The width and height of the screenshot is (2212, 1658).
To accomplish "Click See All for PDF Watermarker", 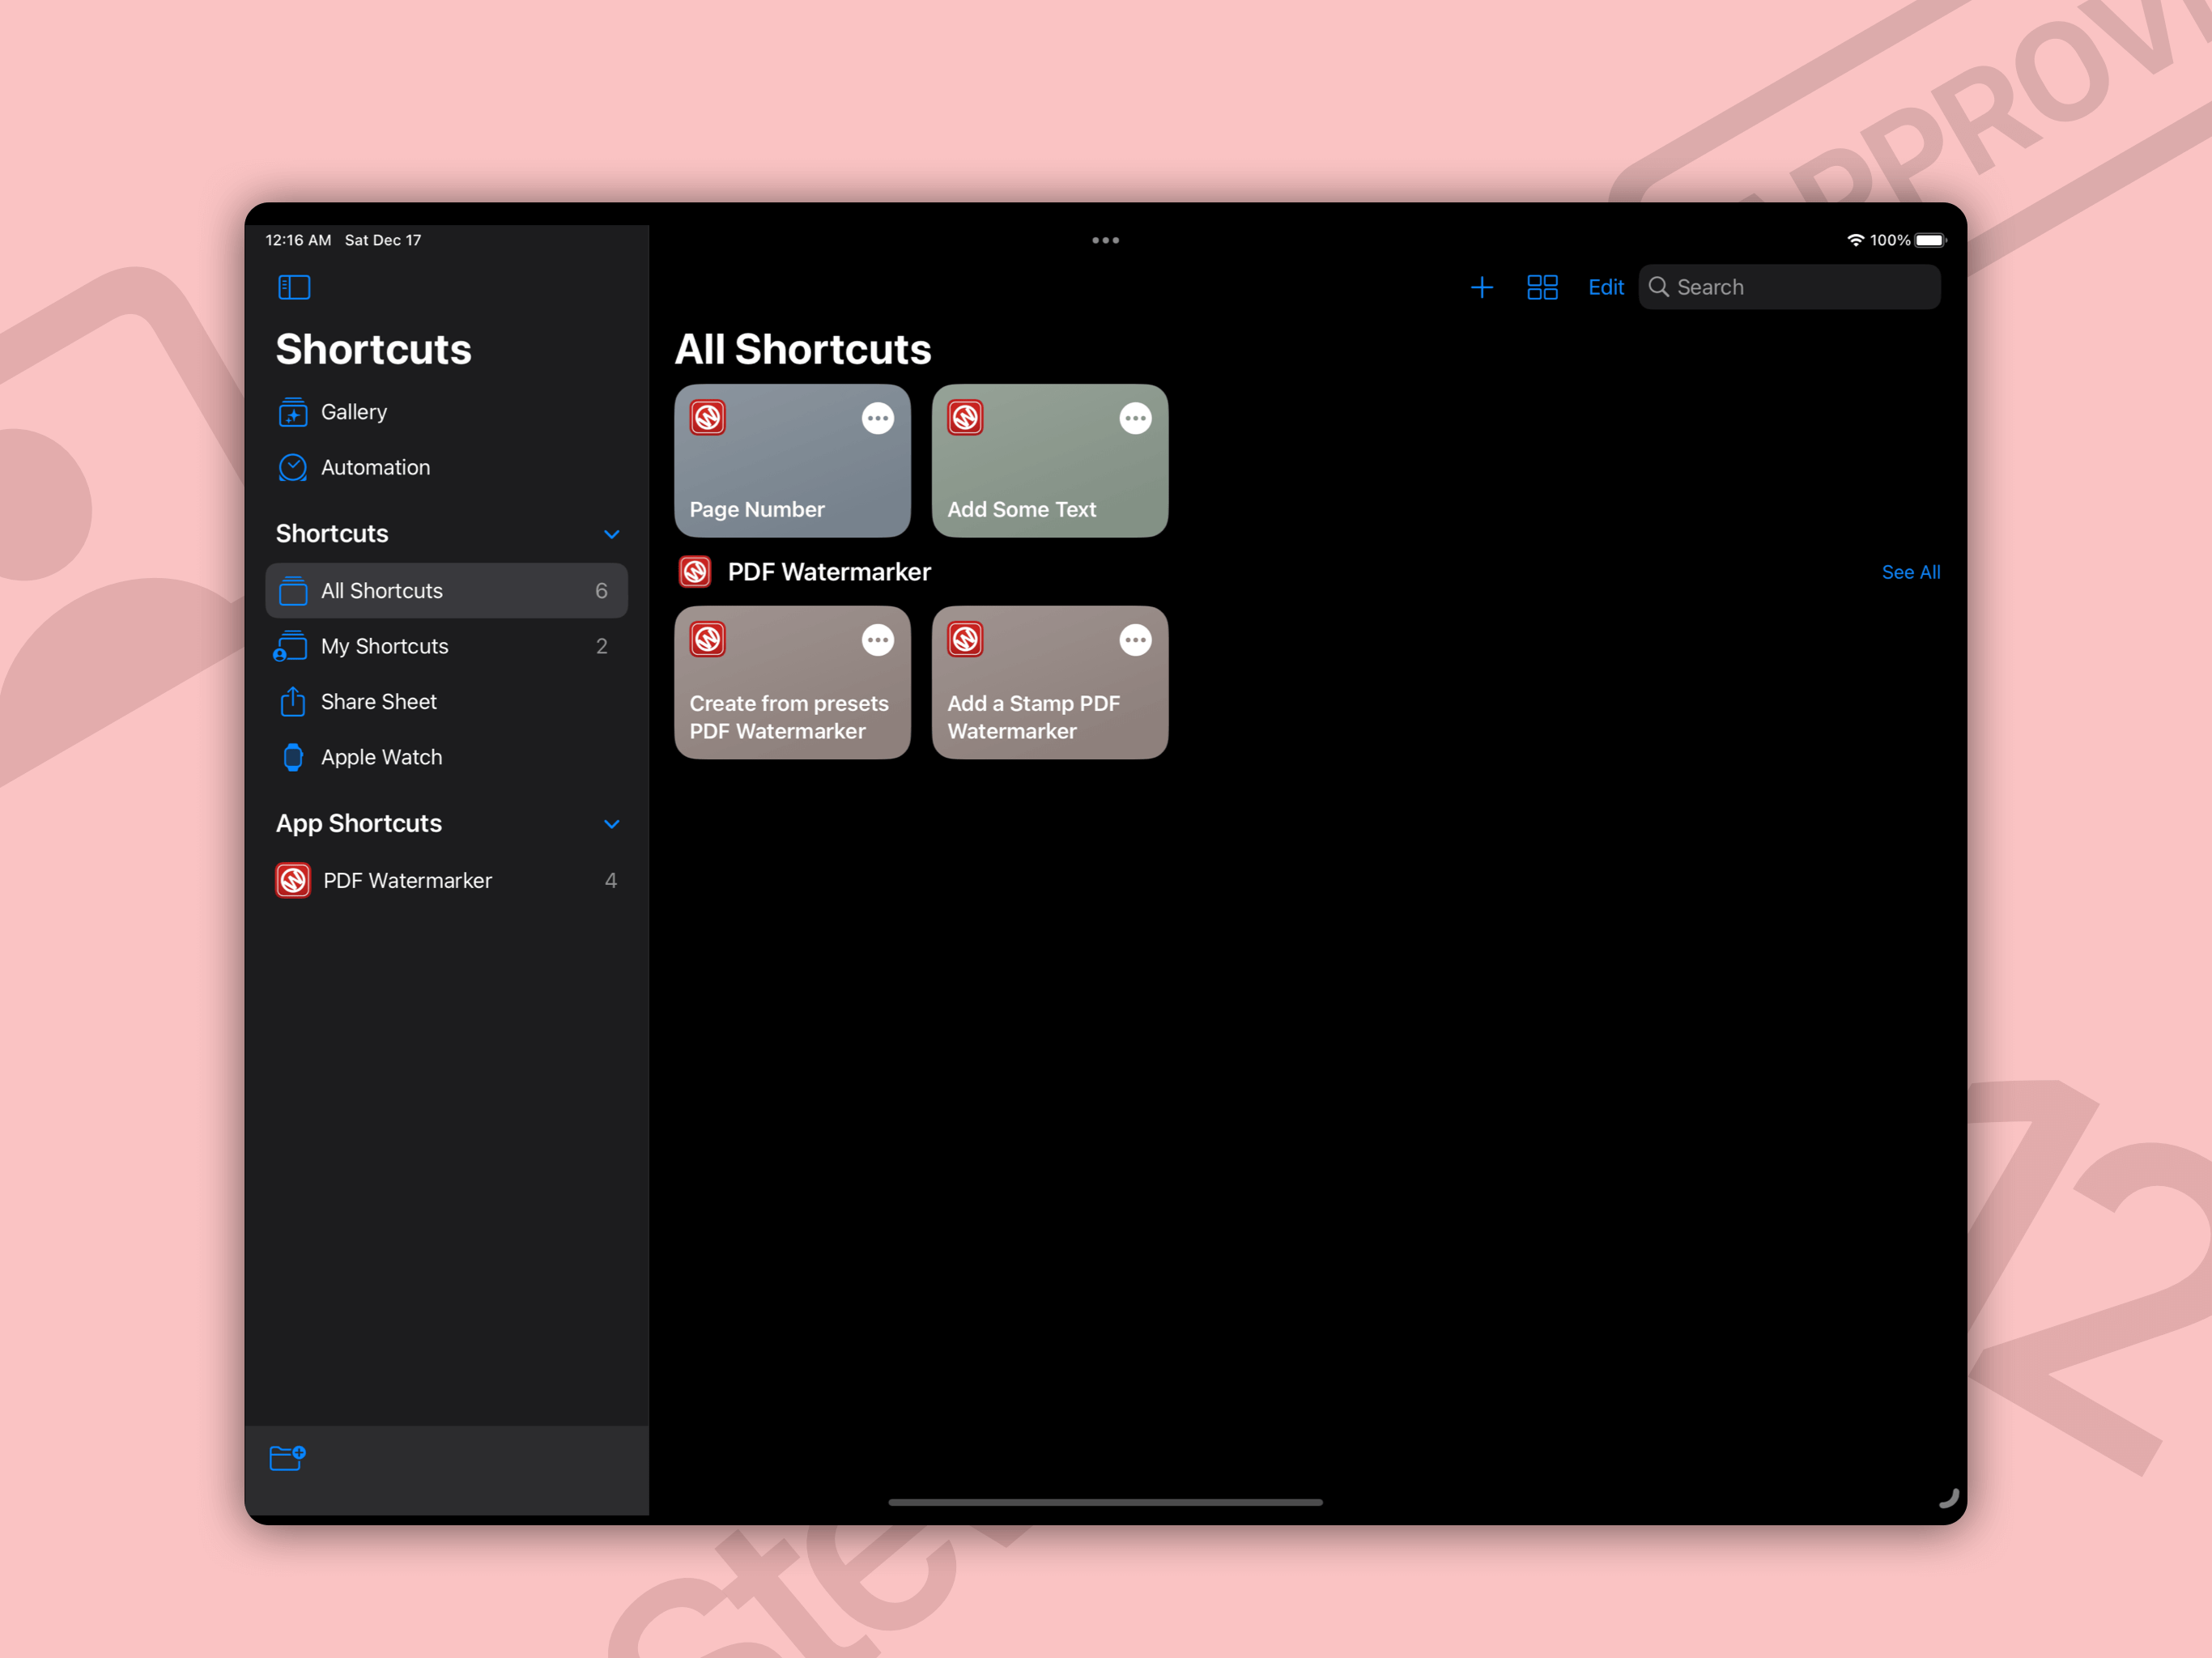I will [x=1910, y=572].
